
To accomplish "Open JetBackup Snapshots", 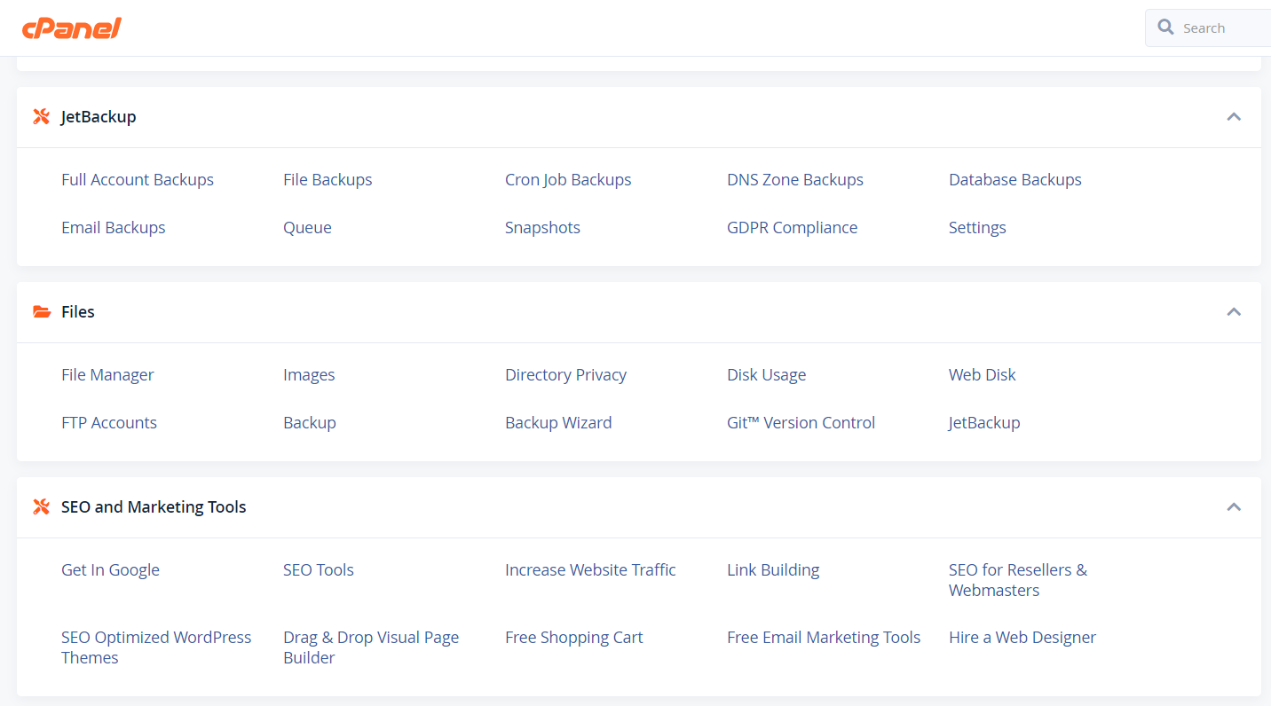I will coord(542,227).
